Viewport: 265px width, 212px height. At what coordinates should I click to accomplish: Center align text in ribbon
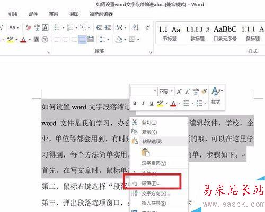click(x=66, y=40)
